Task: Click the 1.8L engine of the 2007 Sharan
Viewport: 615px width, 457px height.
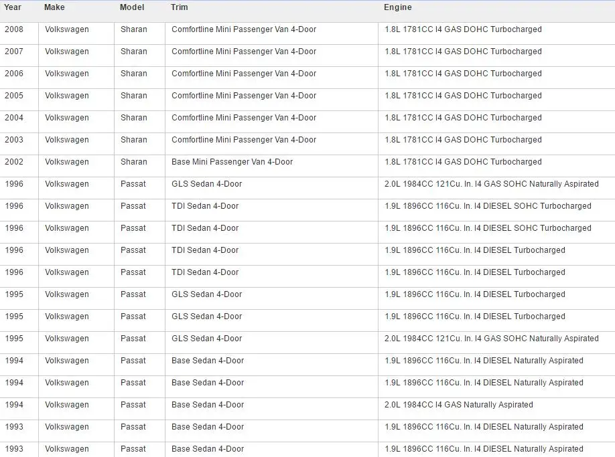Action: (x=463, y=52)
